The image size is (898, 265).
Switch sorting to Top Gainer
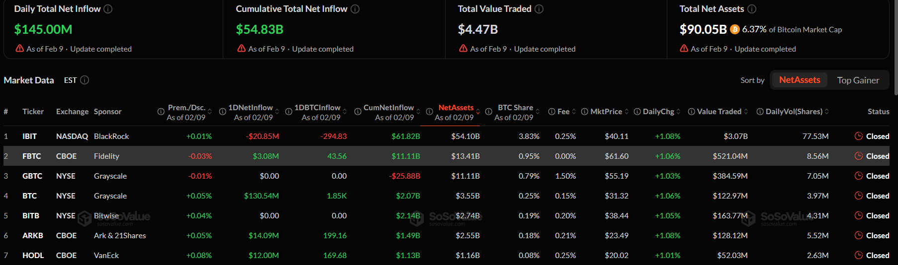point(858,80)
